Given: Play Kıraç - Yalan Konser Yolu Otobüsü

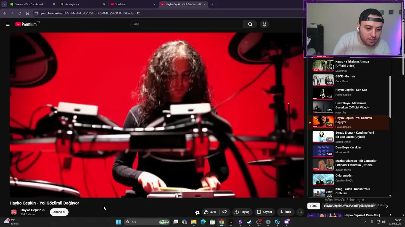Looking at the screenshot, I should click(348, 192).
